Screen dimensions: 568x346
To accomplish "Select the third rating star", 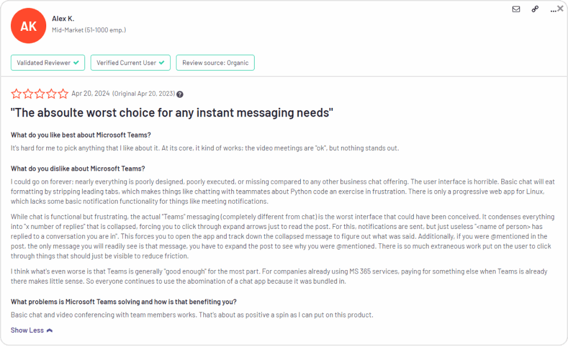I will (39, 93).
